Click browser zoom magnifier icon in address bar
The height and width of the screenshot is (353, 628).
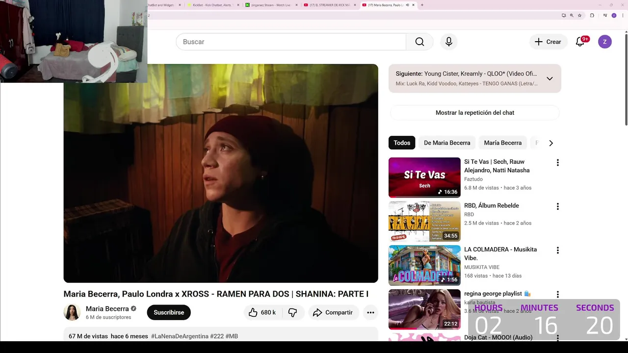(x=572, y=15)
